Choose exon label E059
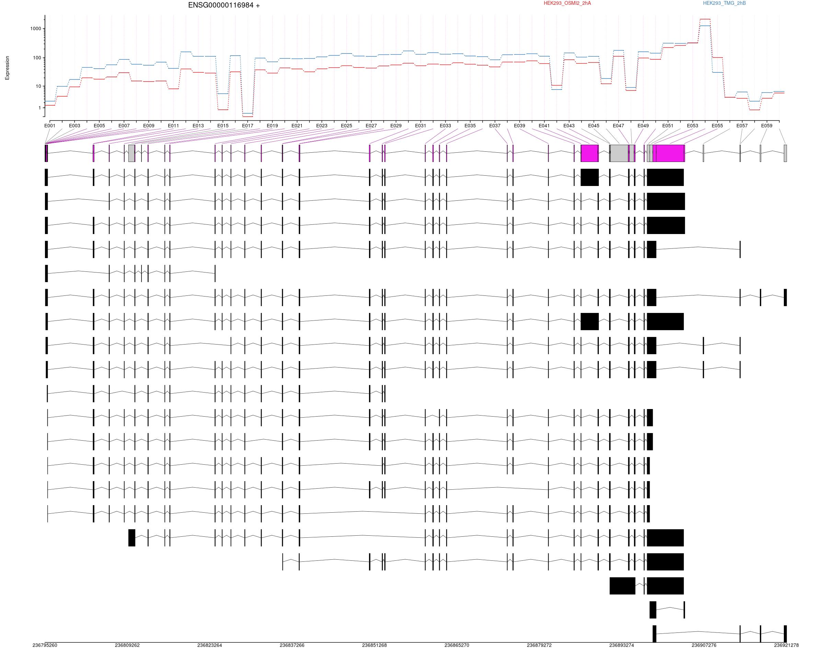This screenshot has width=824, height=652. coord(767,126)
